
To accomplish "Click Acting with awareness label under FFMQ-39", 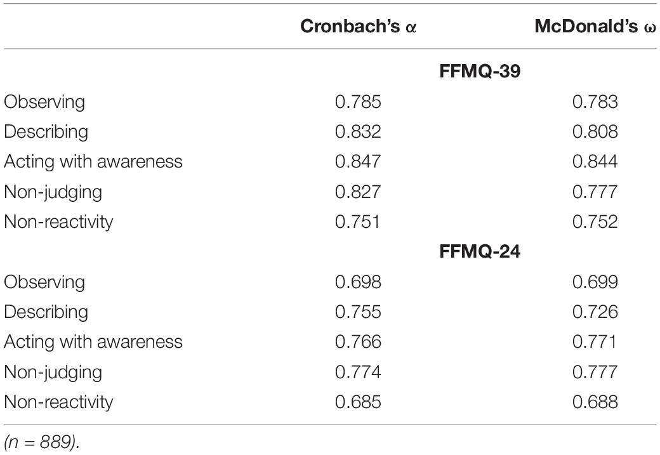I will coord(93,162).
